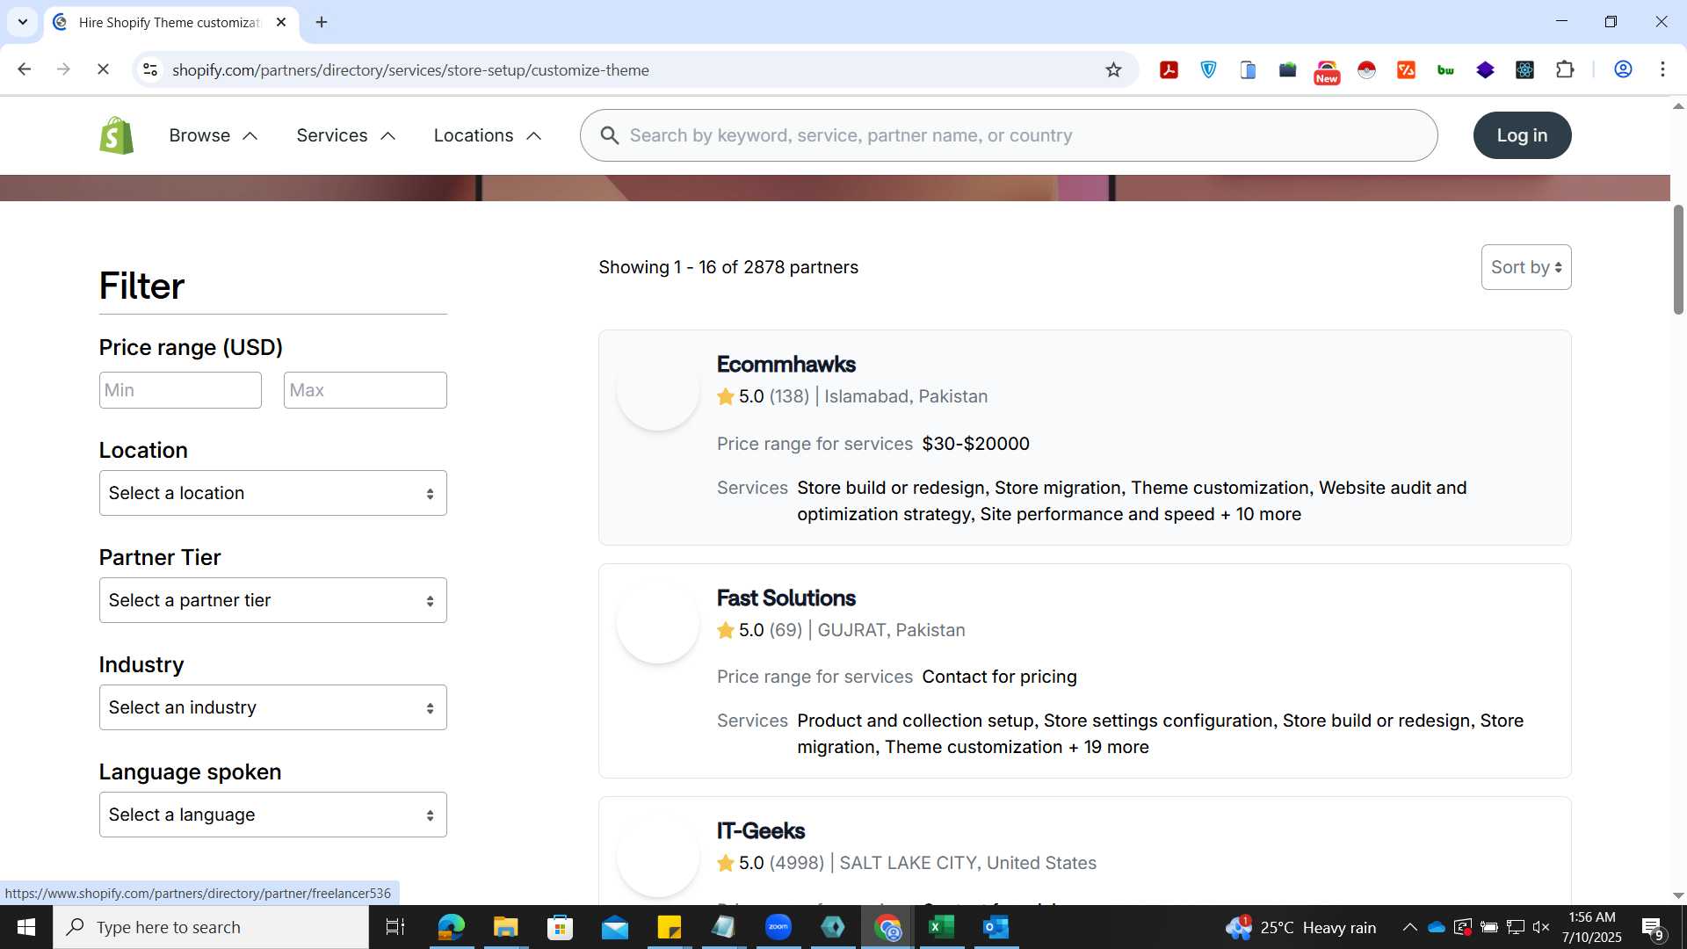This screenshot has height=949, width=1687.
Task: Open Microsoft Store from the taskbar
Action: click(560, 927)
